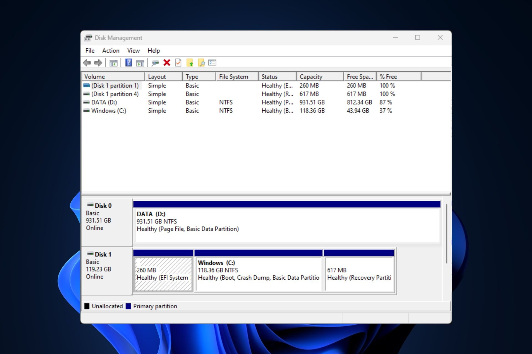Open the Action menu
The width and height of the screenshot is (532, 354).
[110, 51]
